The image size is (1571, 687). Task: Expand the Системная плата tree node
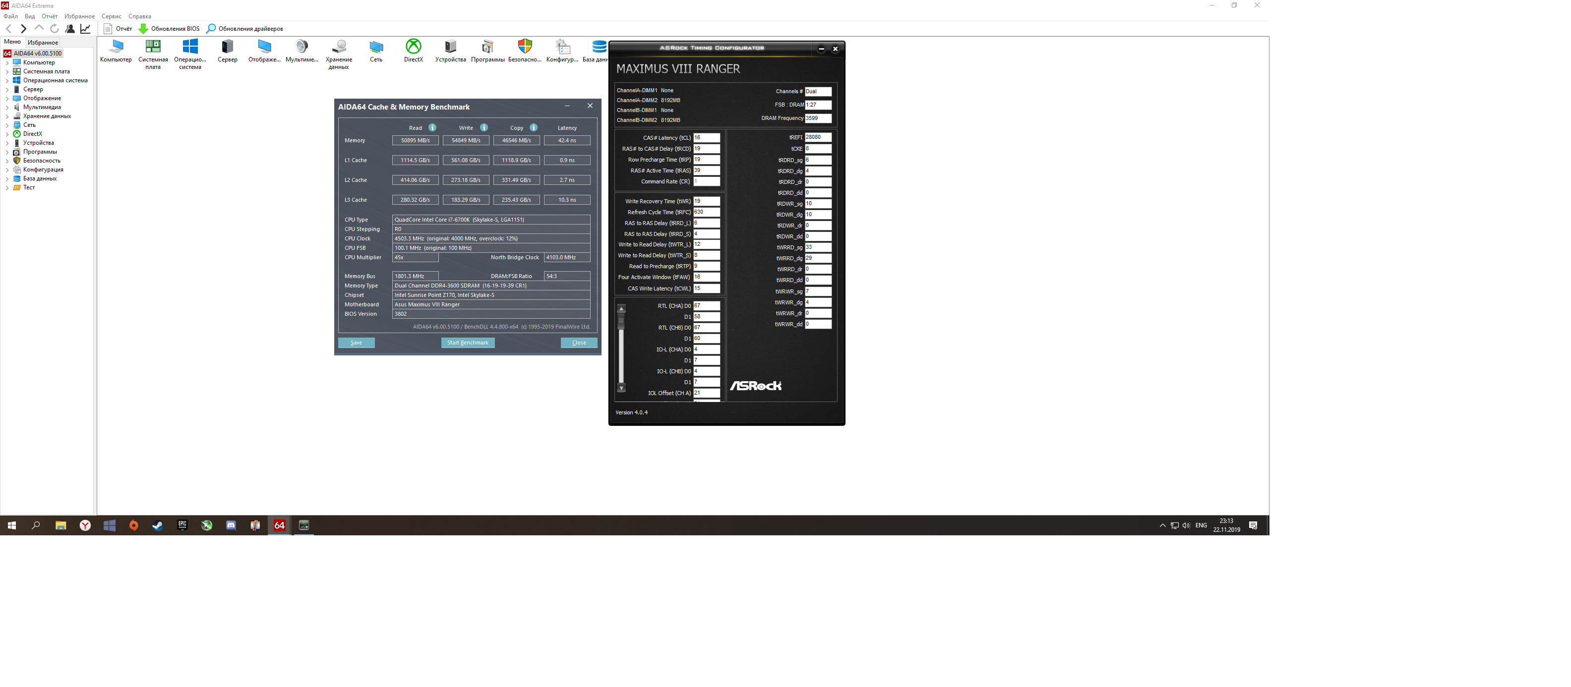(7, 72)
